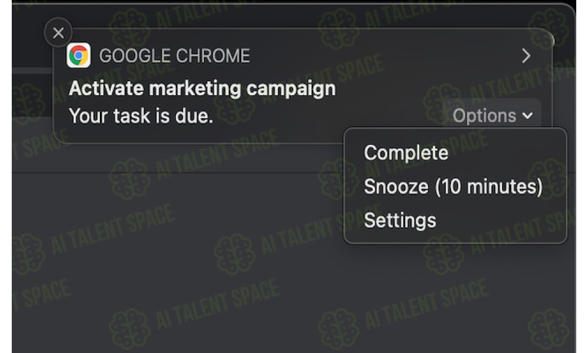Open the Options dropdown

(492, 115)
